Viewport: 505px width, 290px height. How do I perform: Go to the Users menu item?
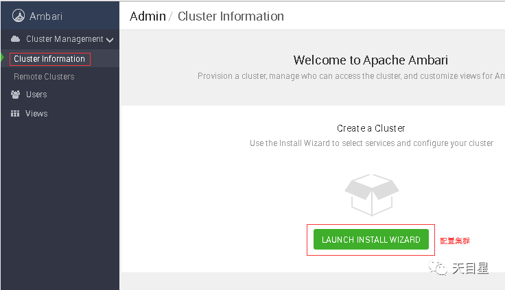click(x=36, y=95)
